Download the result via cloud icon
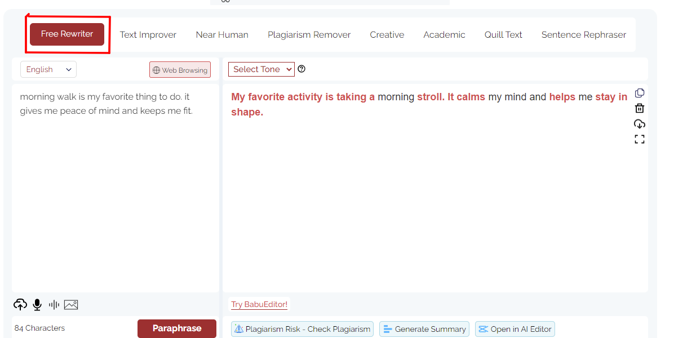Viewport: 674px width, 338px height. (639, 124)
